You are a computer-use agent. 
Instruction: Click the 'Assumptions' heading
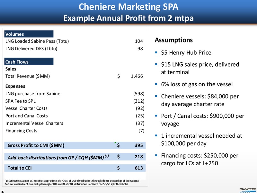coord(174,40)
